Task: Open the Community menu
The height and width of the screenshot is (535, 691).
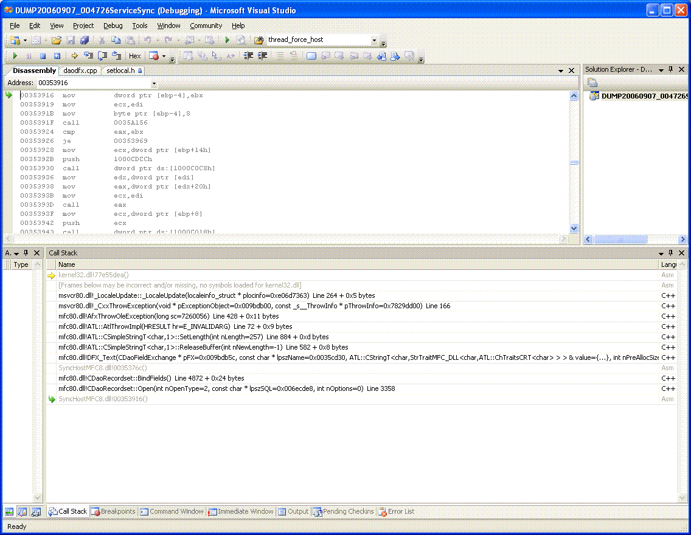Action: pos(206,26)
